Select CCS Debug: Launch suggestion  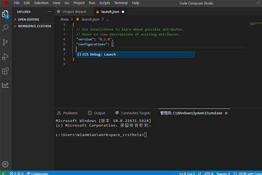point(135,54)
